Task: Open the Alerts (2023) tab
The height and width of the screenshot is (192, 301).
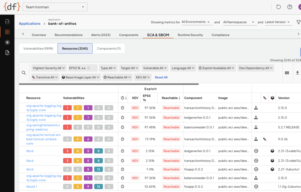Action: coord(101,35)
